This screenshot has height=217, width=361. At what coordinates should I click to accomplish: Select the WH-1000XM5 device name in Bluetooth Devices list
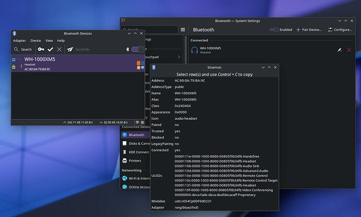coord(40,60)
